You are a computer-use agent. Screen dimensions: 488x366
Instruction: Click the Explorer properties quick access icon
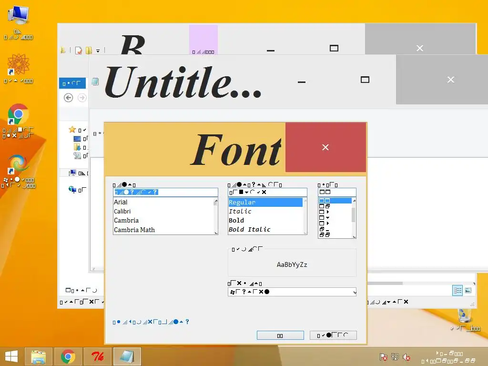pyautogui.click(x=79, y=50)
